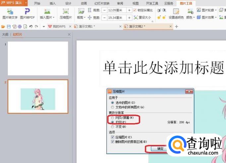This screenshot has width=226, height=163.
Task: Increase contrast icon in ribbon
Action: tap(159, 10)
